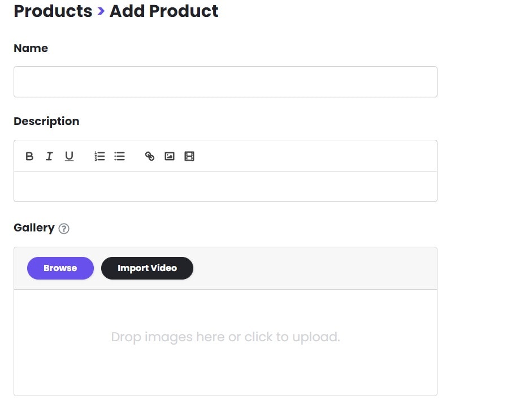Insert an image into the description
Image resolution: width=520 pixels, height=408 pixels.
(170, 156)
